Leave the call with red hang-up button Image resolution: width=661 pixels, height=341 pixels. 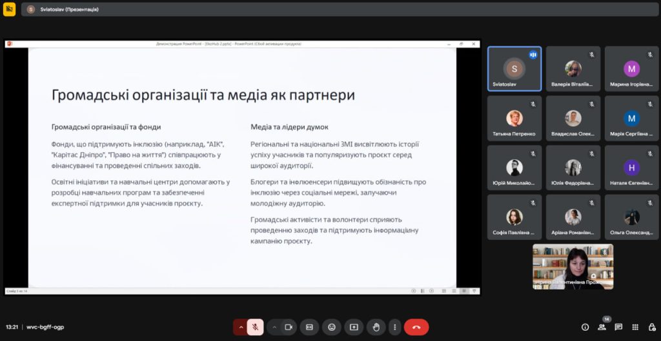(416, 327)
